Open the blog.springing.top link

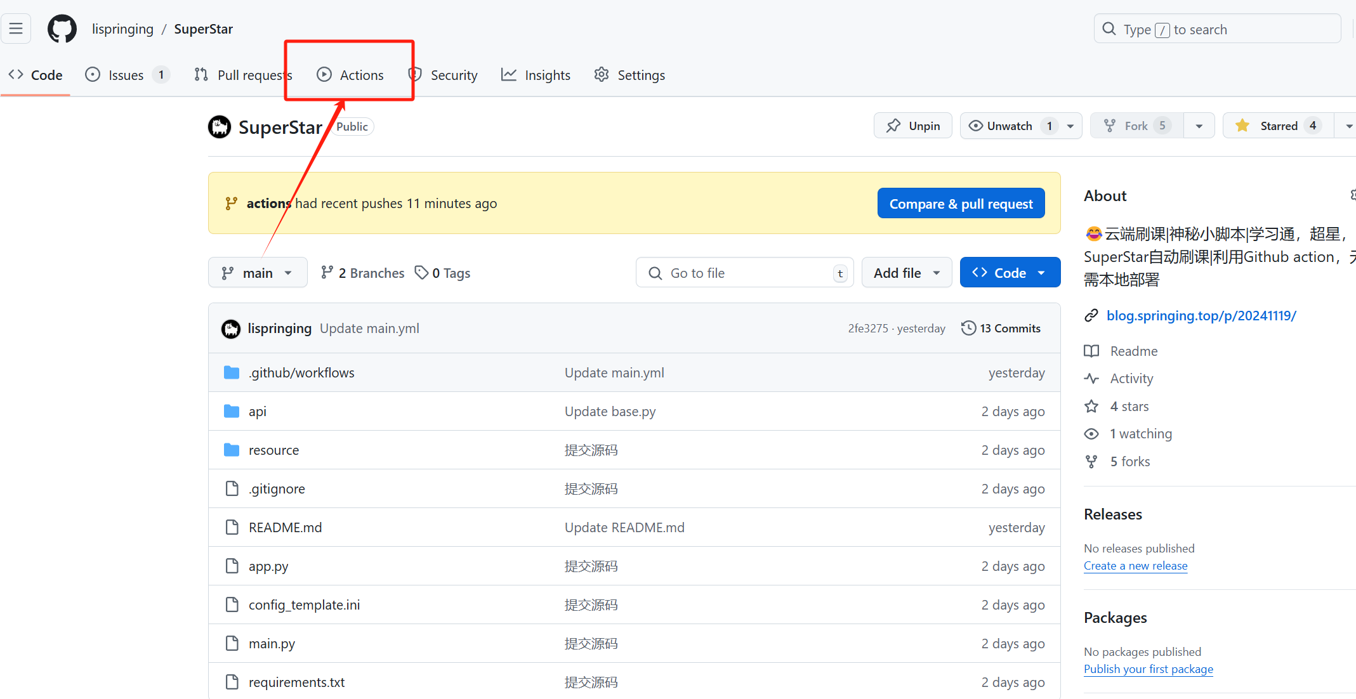click(x=1201, y=315)
